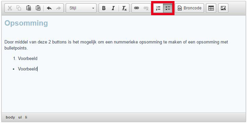Select the ul element in the path bar
Viewport: 247px width, 123px height.
[x=20, y=117]
